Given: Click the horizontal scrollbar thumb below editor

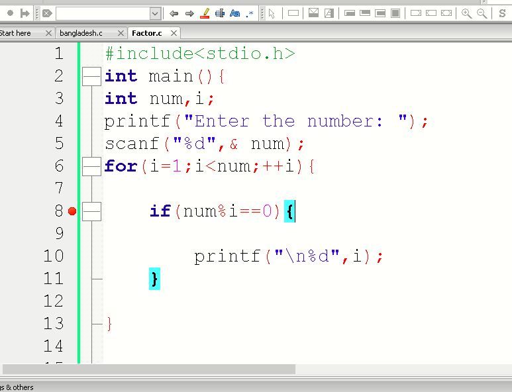Looking at the screenshot, I should click(149, 369).
